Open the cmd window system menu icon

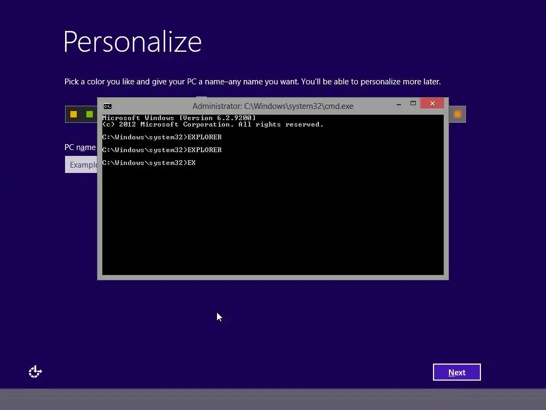coord(108,106)
